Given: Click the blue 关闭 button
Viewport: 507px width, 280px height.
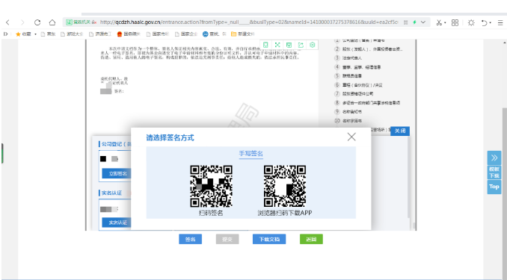Looking at the screenshot, I should click(400, 131).
